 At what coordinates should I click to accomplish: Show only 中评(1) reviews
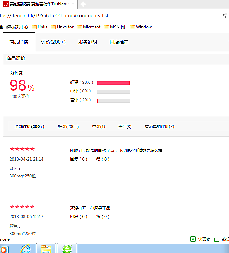click(x=99, y=127)
